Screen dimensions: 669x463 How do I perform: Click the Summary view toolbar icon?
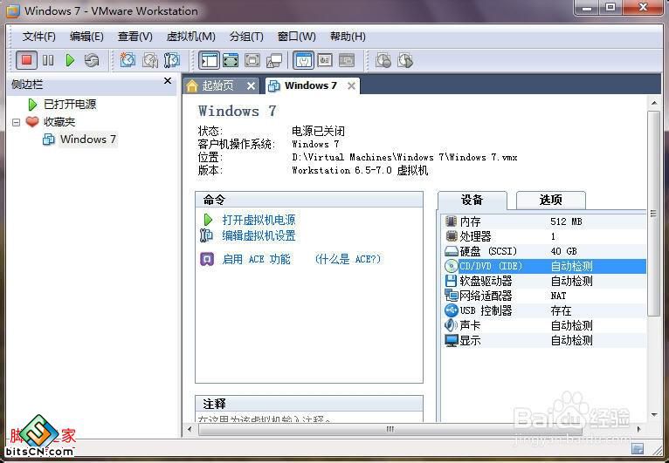click(x=303, y=60)
